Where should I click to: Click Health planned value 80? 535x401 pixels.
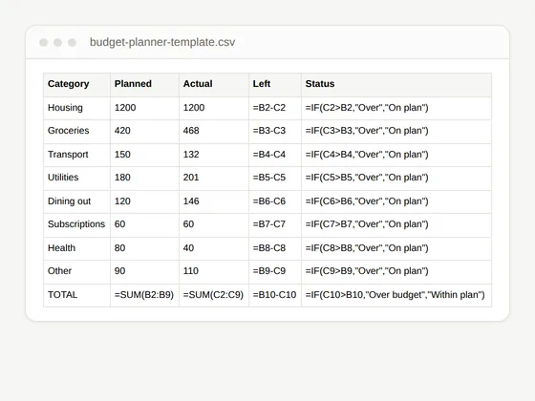click(144, 248)
